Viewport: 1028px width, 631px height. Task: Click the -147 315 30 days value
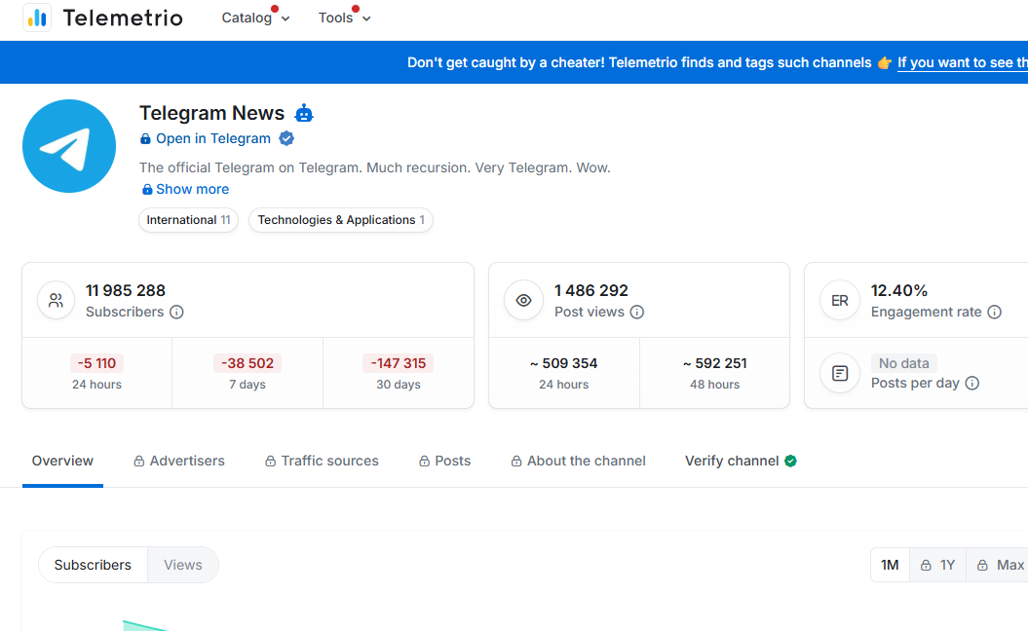click(398, 363)
